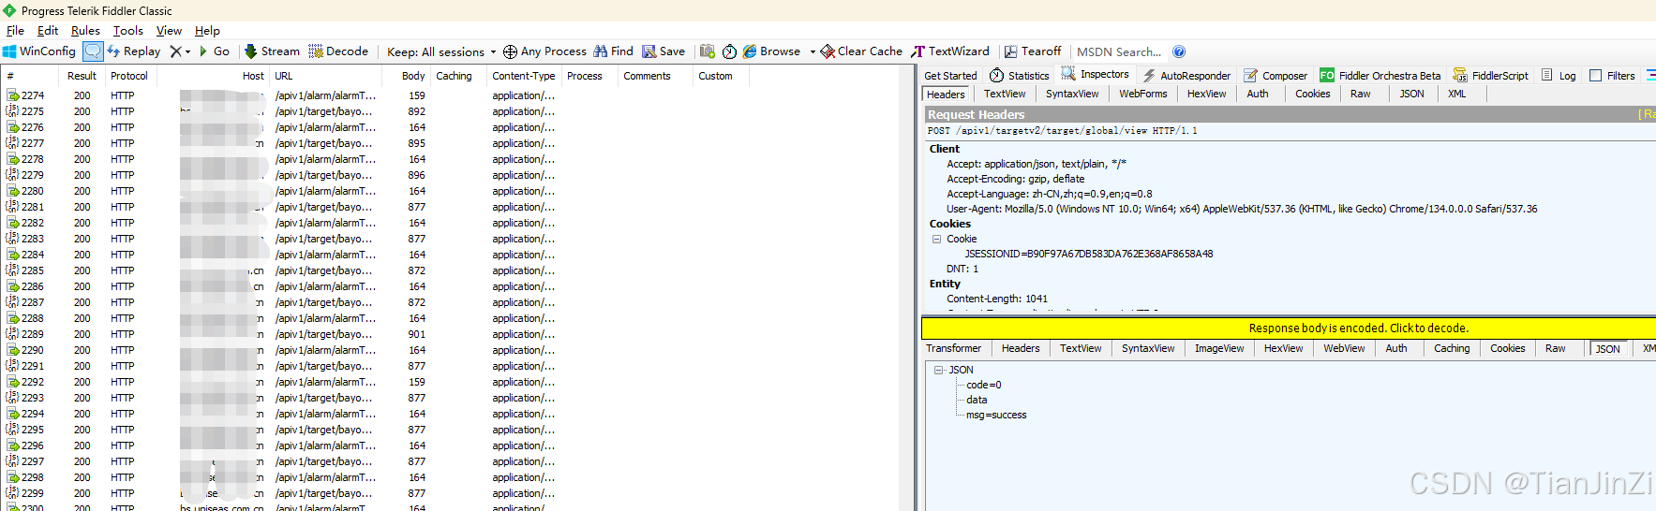Open the response Caching tab
This screenshot has width=1656, height=511.
pos(1452,348)
